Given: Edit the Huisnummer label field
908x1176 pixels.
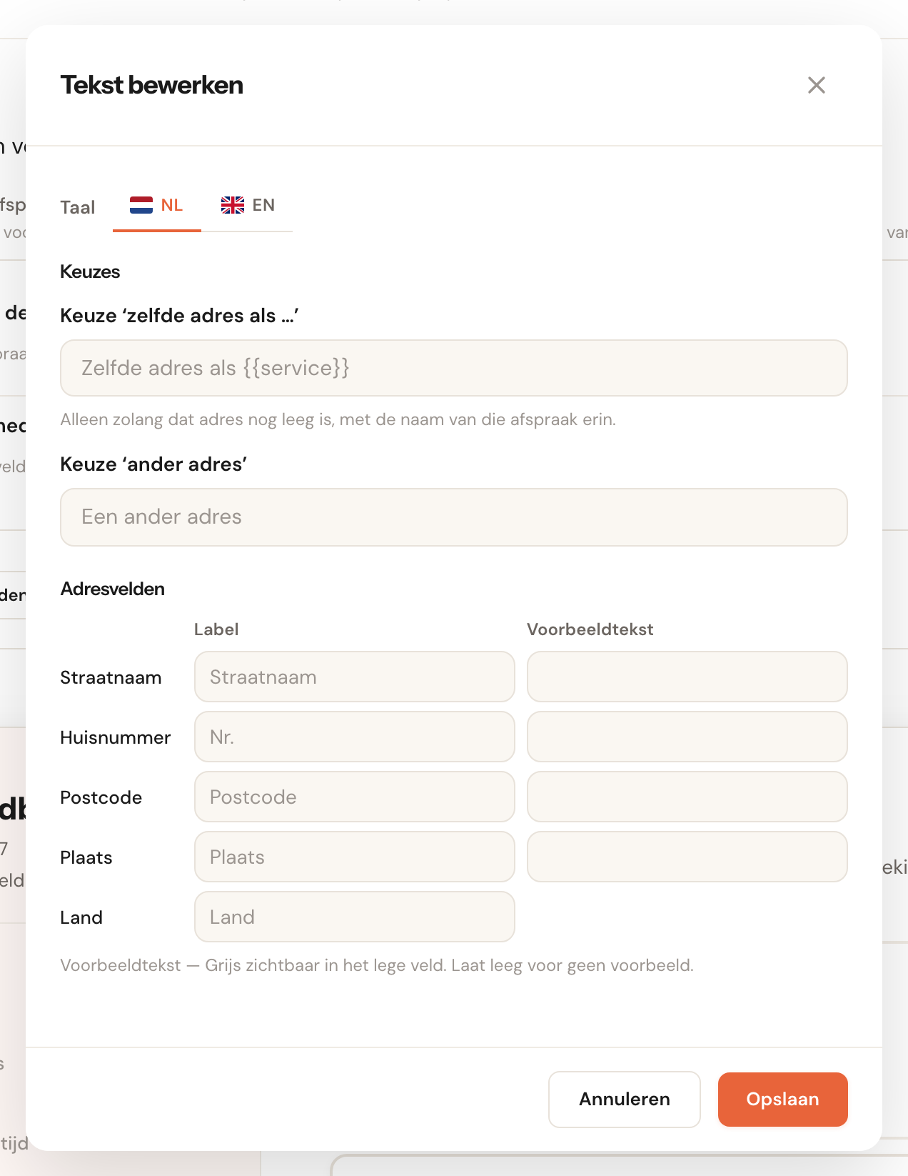Looking at the screenshot, I should [355, 737].
